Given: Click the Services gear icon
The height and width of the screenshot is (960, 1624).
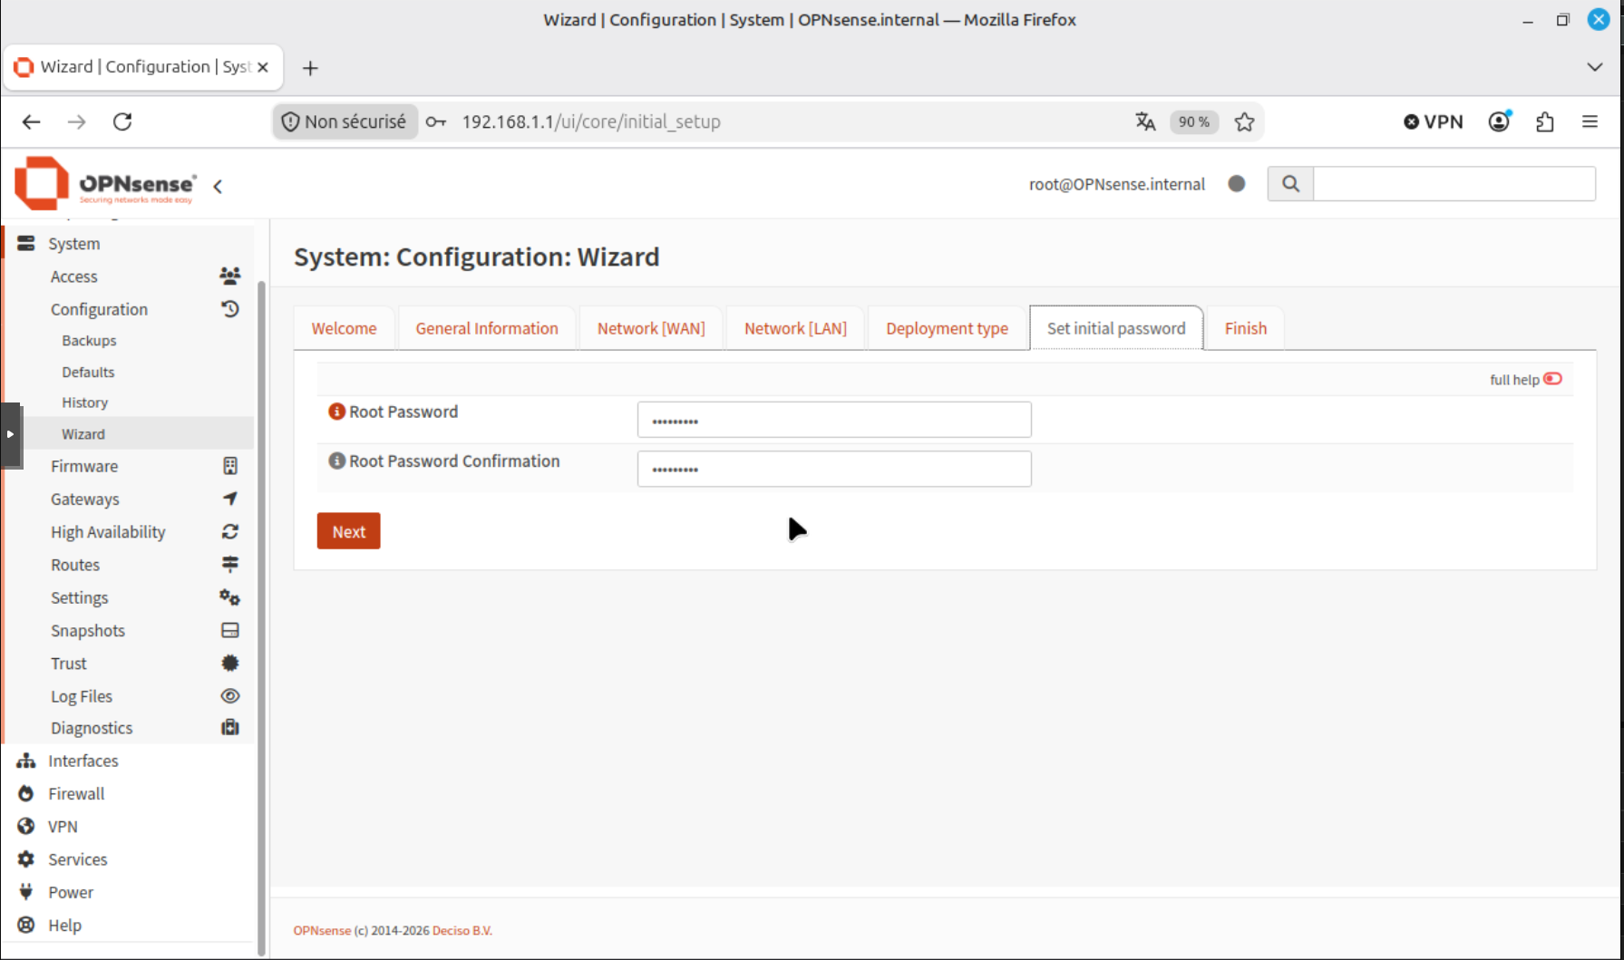Looking at the screenshot, I should 26,859.
